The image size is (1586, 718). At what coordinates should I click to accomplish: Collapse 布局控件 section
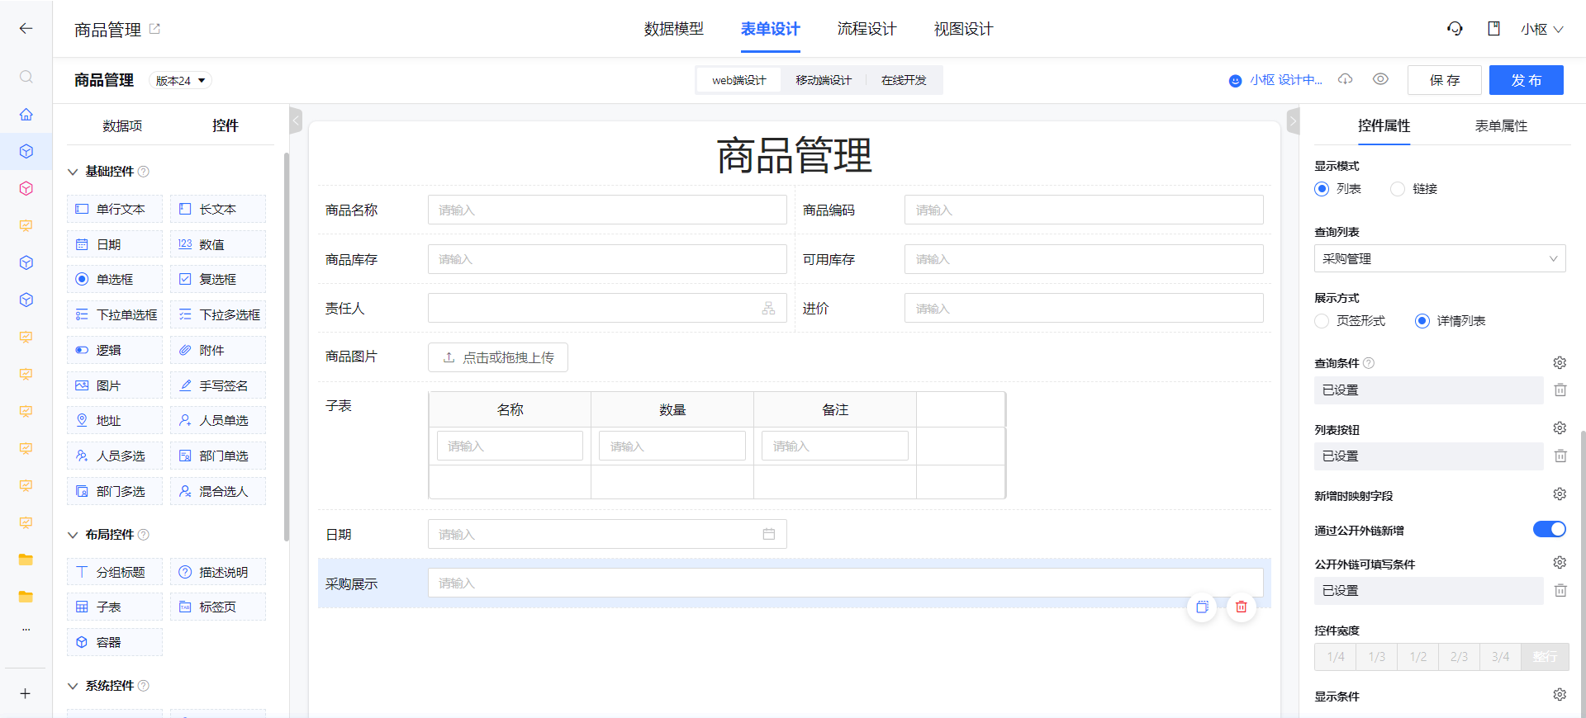pos(73,535)
